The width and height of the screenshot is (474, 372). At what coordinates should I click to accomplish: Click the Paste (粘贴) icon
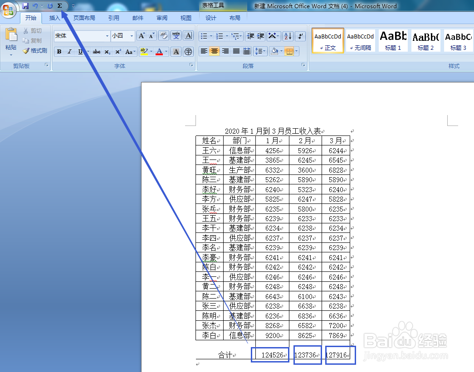tap(11, 35)
